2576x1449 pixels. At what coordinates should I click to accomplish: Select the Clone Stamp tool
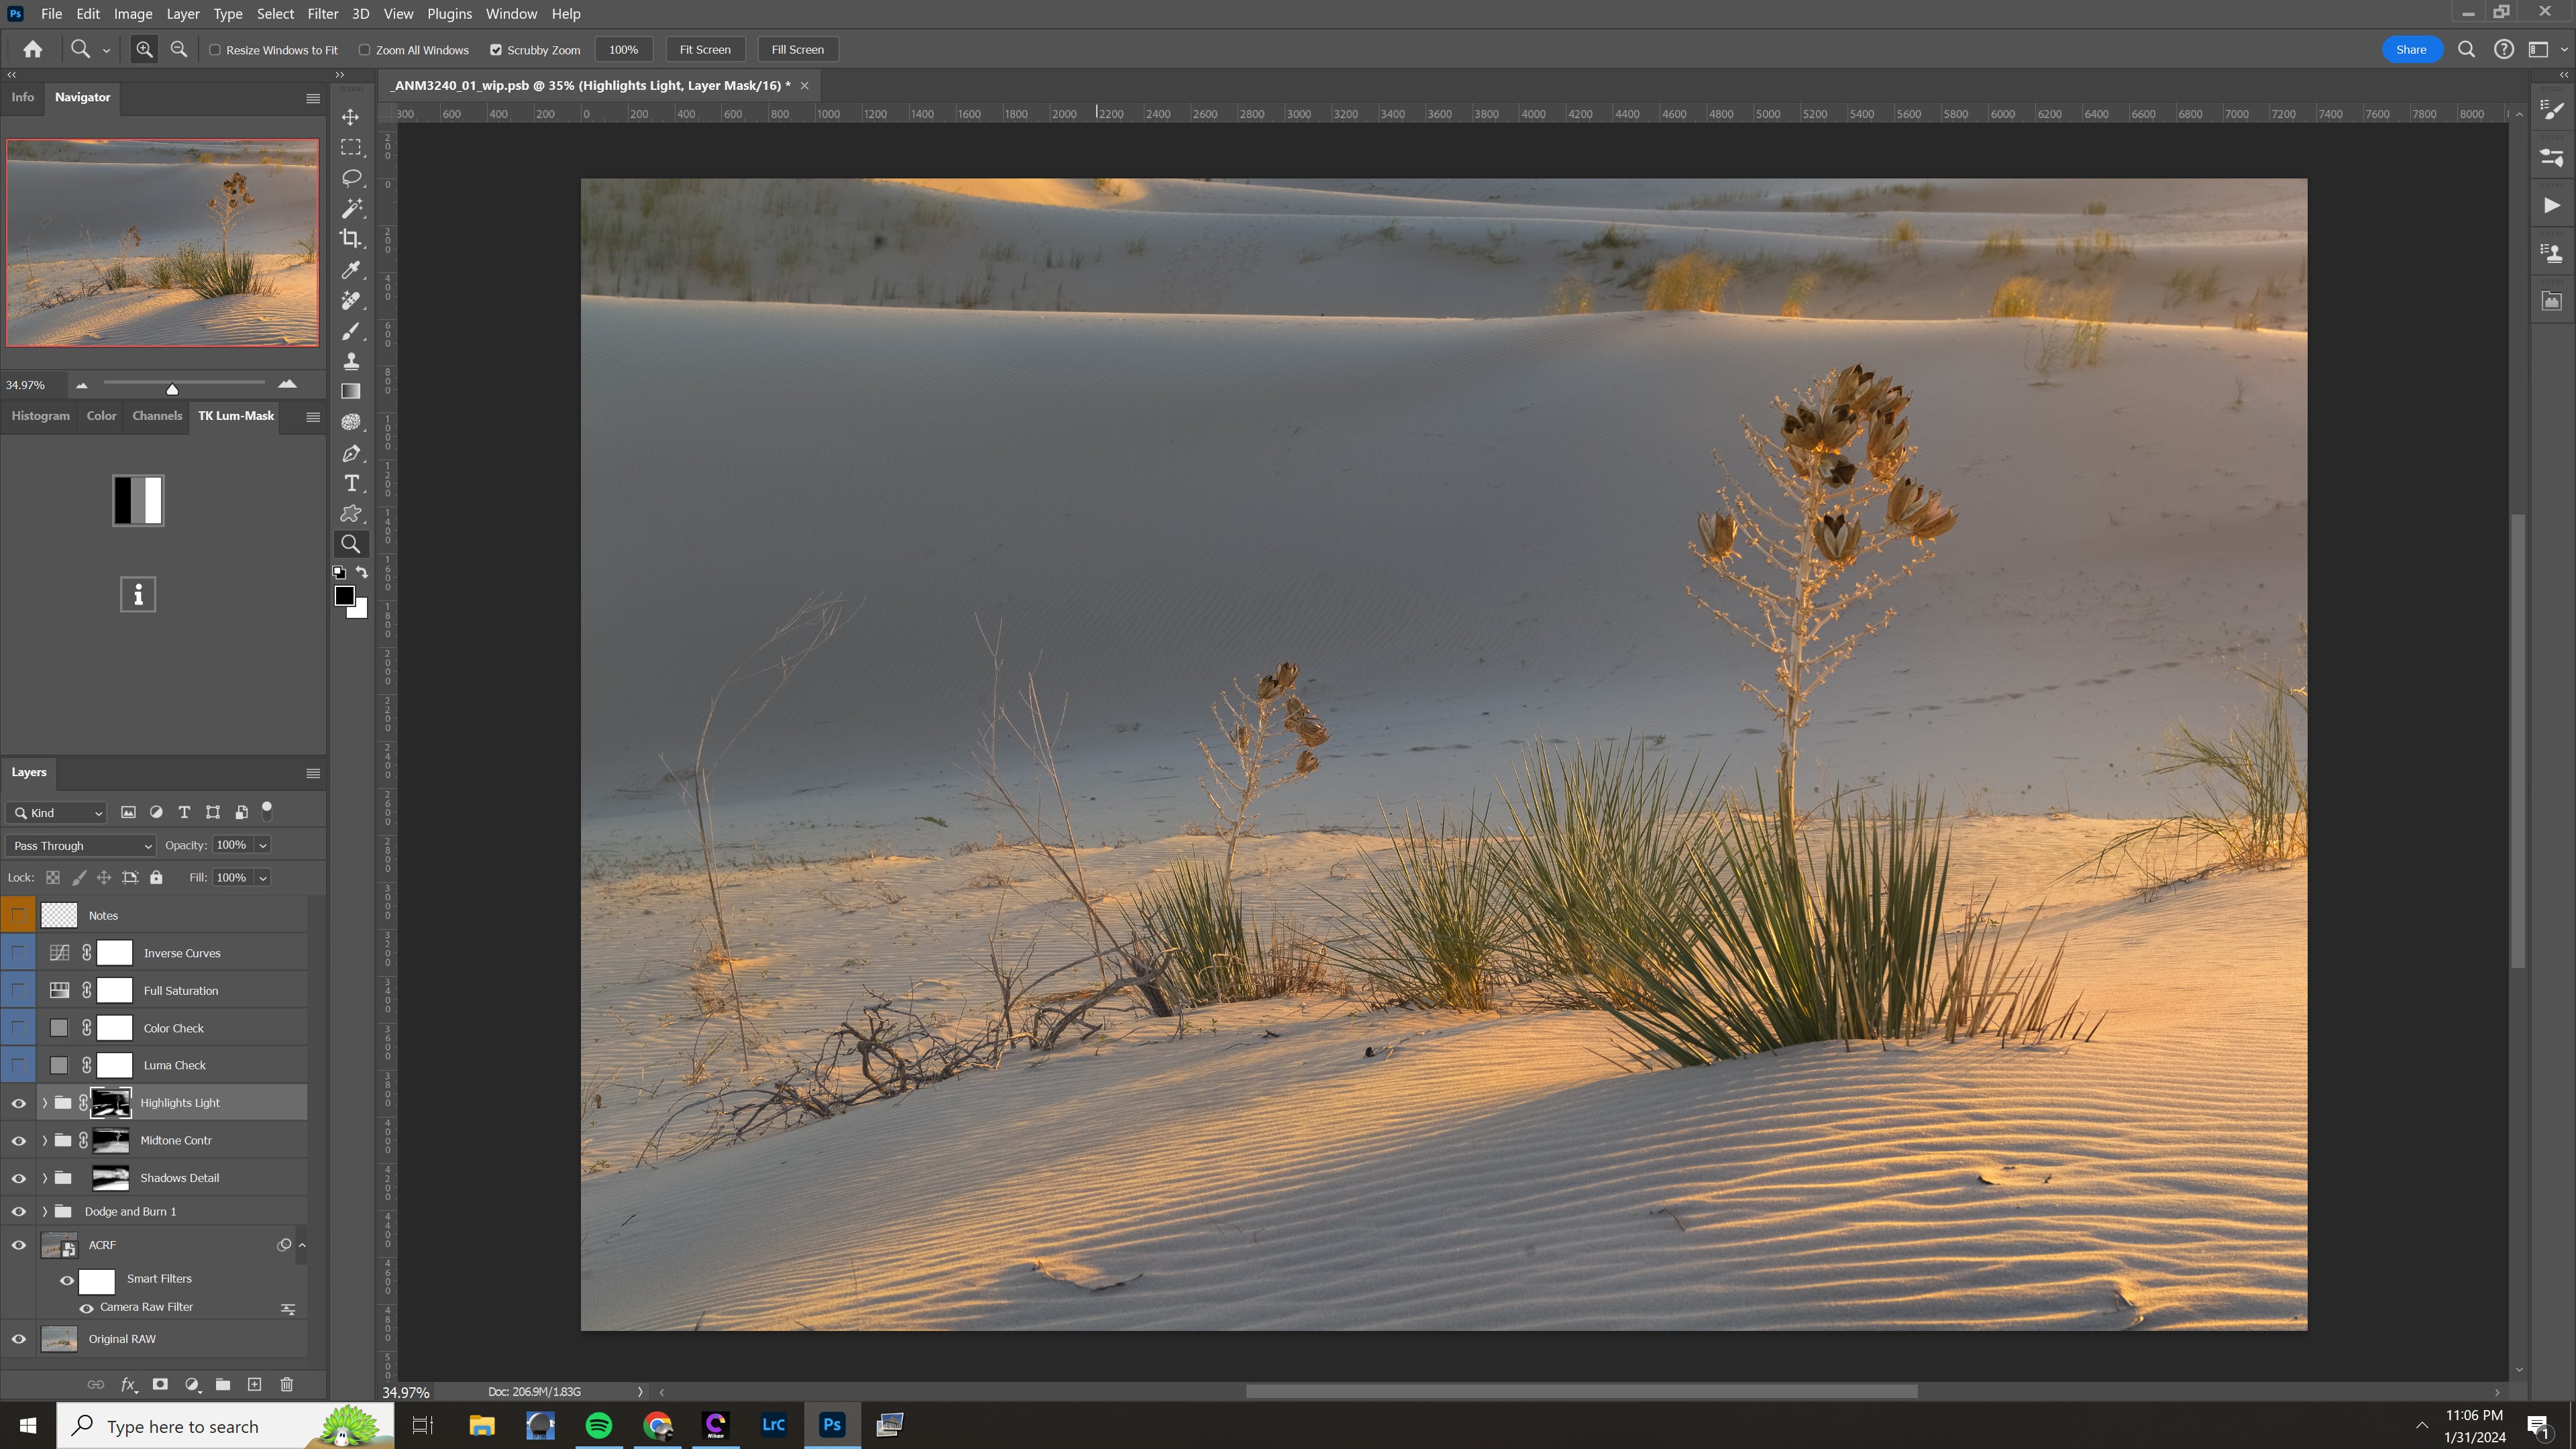[351, 361]
